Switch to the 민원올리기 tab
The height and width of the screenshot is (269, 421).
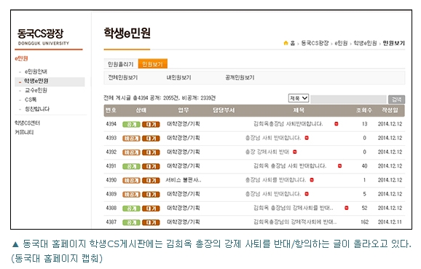tap(121, 64)
